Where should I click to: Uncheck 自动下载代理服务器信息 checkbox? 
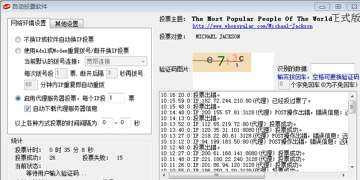click(x=27, y=108)
